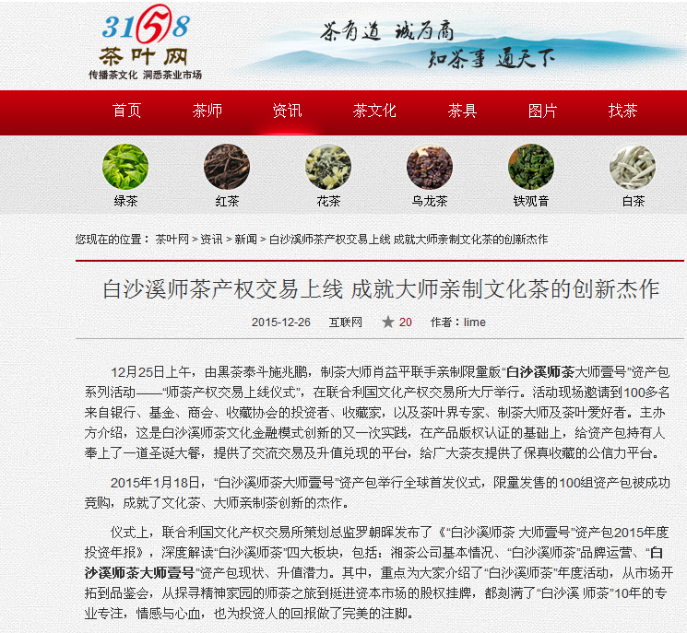Image resolution: width=687 pixels, height=633 pixels.
Task: Click the paragraph starting 2015年1月18日
Action: [377, 492]
